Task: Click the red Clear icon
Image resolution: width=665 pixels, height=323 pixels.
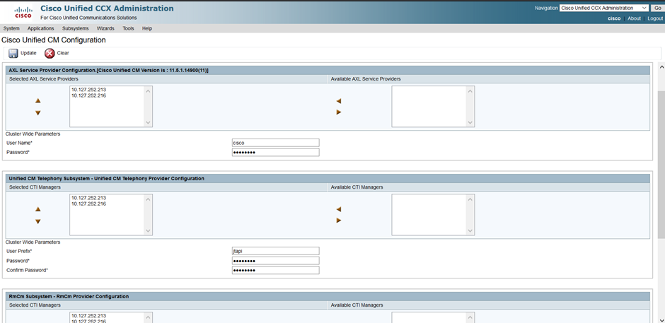Action: tap(50, 54)
